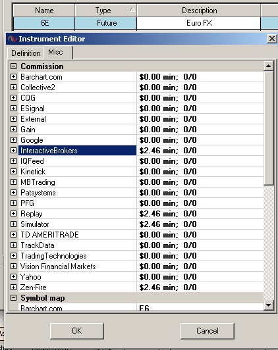Screen dimensions: 278x350
Task: Sort by the Description column header
Action: point(199,11)
